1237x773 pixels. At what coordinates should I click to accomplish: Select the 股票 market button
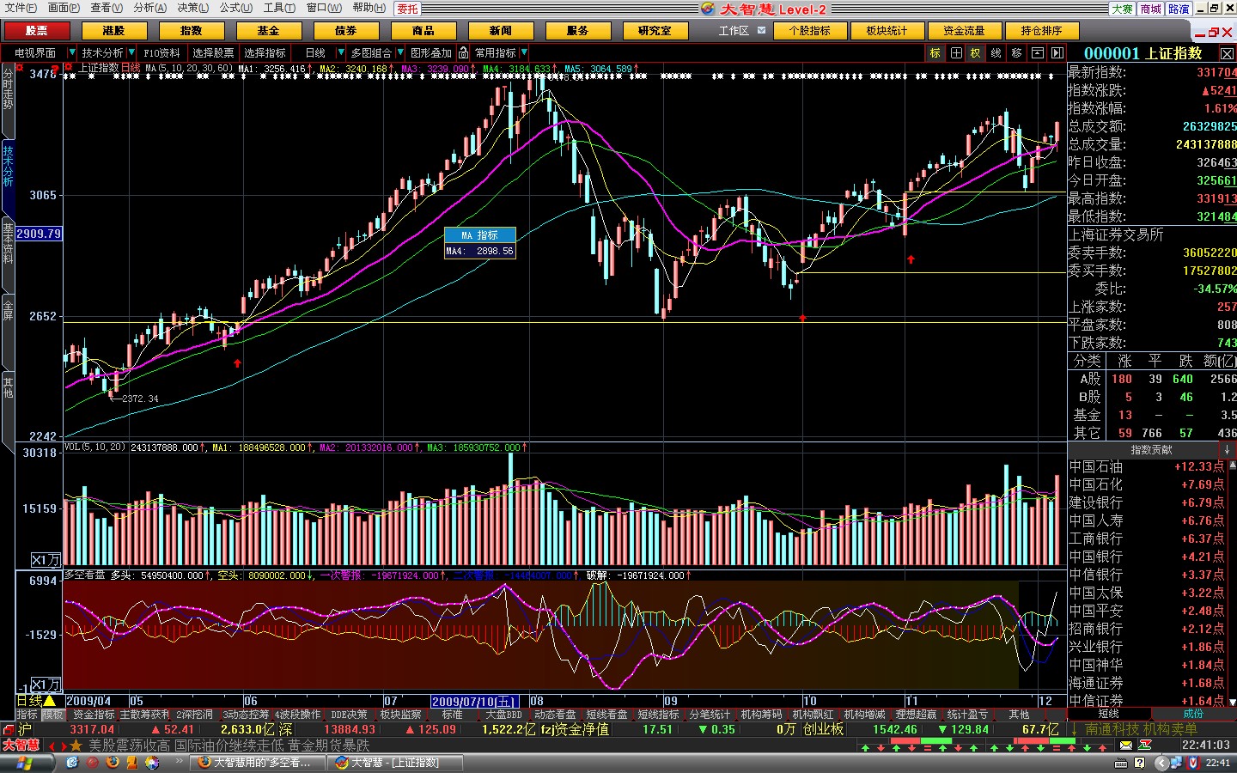pyautogui.click(x=36, y=31)
